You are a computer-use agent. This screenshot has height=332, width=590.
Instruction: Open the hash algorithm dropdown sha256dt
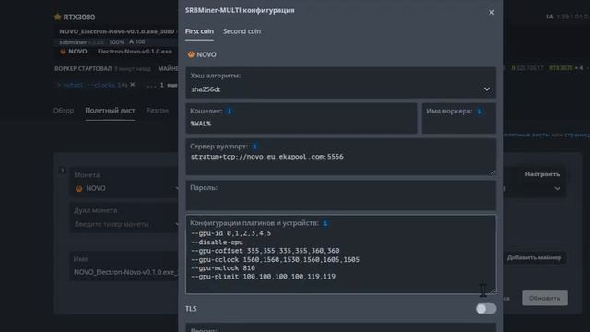pyautogui.click(x=340, y=89)
